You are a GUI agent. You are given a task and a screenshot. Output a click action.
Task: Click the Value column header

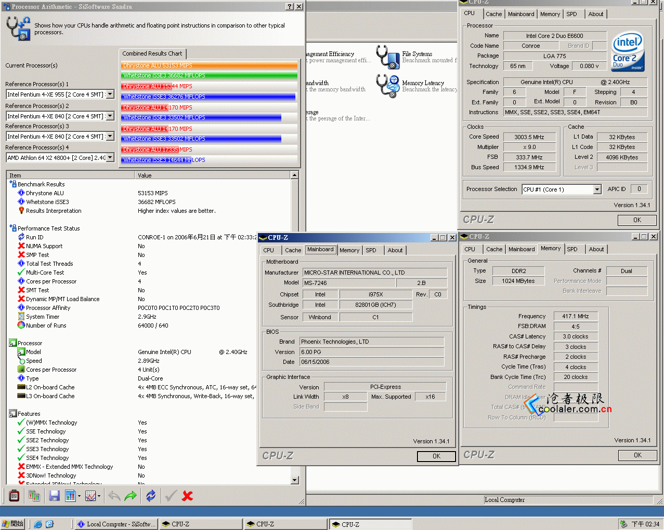click(213, 175)
